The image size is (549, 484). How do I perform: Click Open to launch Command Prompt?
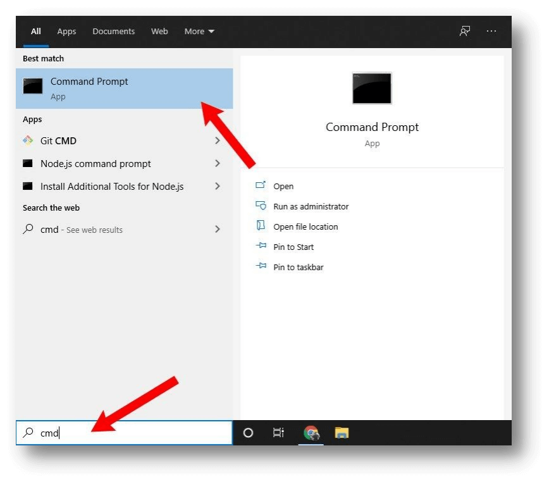pos(283,186)
